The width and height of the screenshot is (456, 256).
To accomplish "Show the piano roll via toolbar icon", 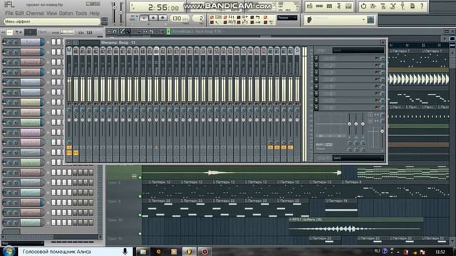I will [329, 6].
